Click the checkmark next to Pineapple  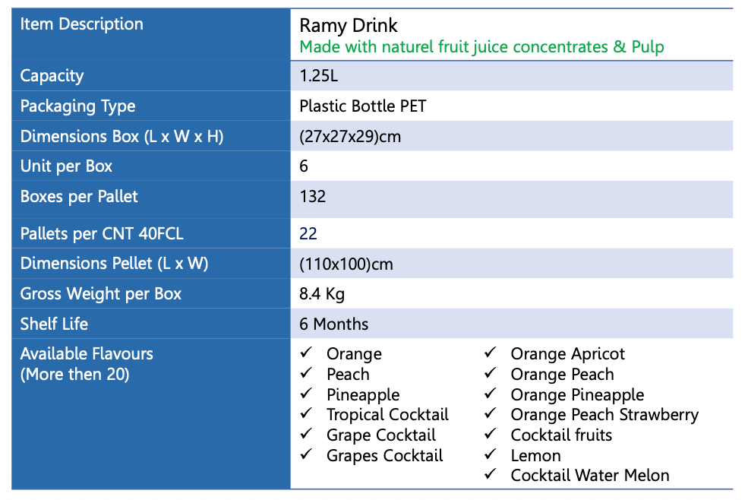pos(306,394)
